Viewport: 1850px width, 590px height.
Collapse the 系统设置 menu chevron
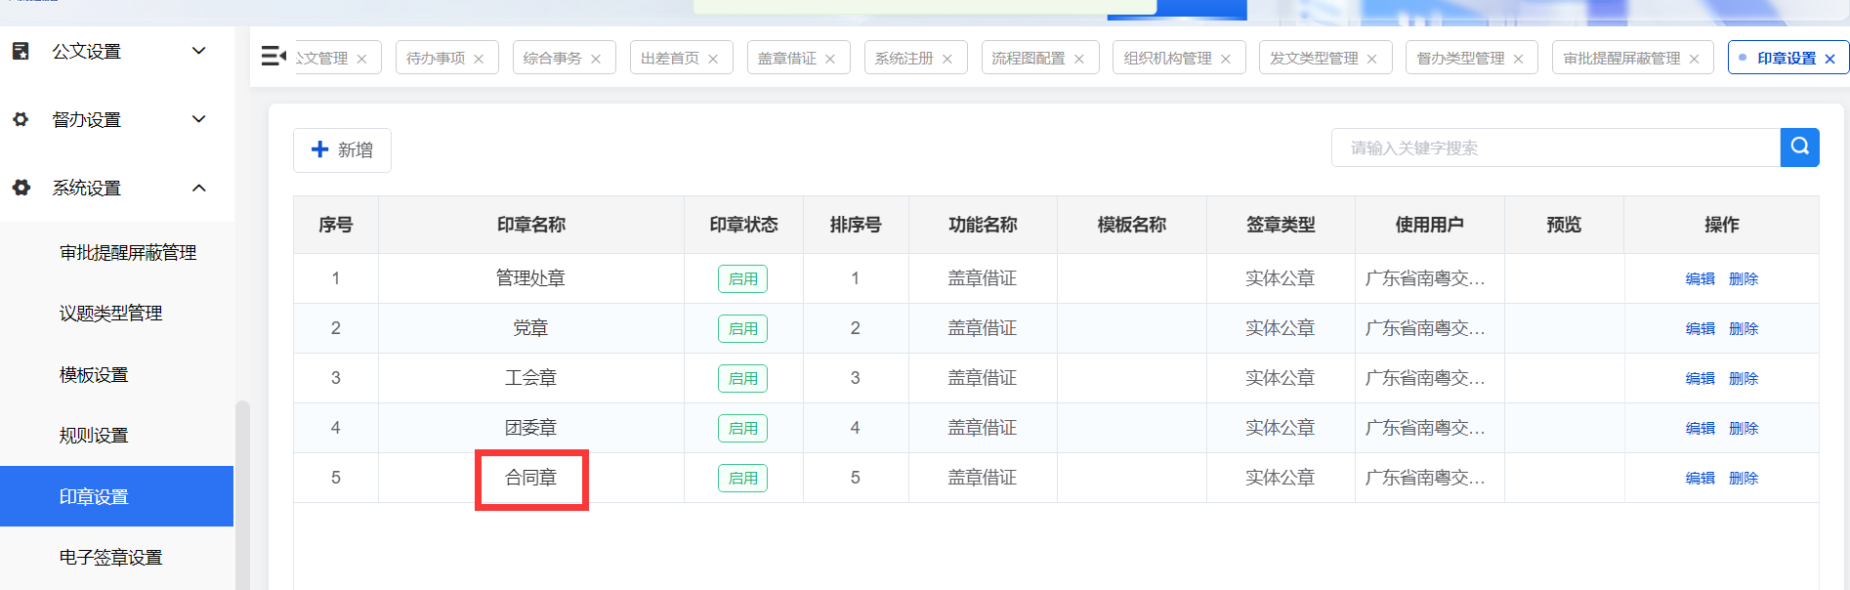coord(199,188)
